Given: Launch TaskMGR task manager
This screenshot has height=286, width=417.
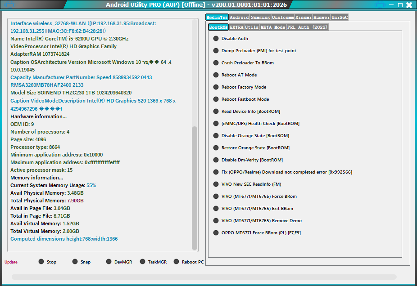Looking at the screenshot, I should click(143, 262).
